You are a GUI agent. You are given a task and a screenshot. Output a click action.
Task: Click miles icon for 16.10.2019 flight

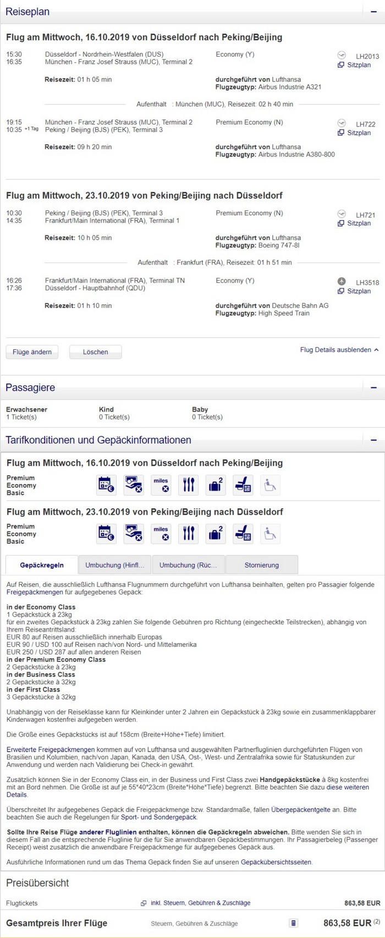[161, 485]
